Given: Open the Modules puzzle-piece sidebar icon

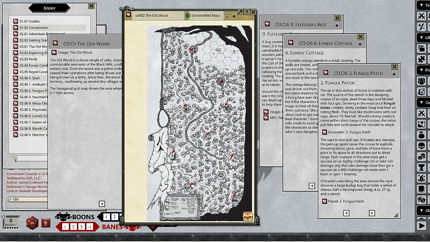Looking at the screenshot, I should [421, 59].
